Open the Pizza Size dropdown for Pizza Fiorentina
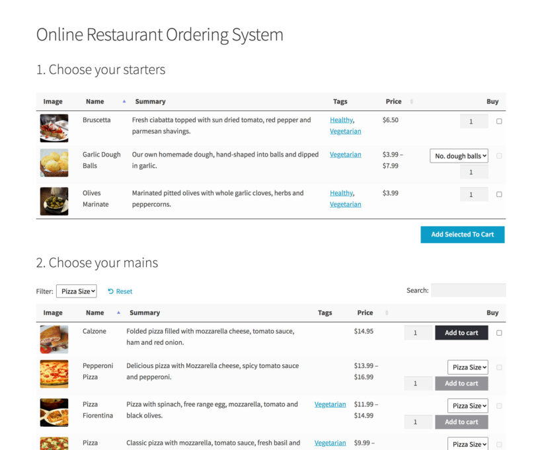The width and height of the screenshot is (542, 450). pyautogui.click(x=467, y=405)
